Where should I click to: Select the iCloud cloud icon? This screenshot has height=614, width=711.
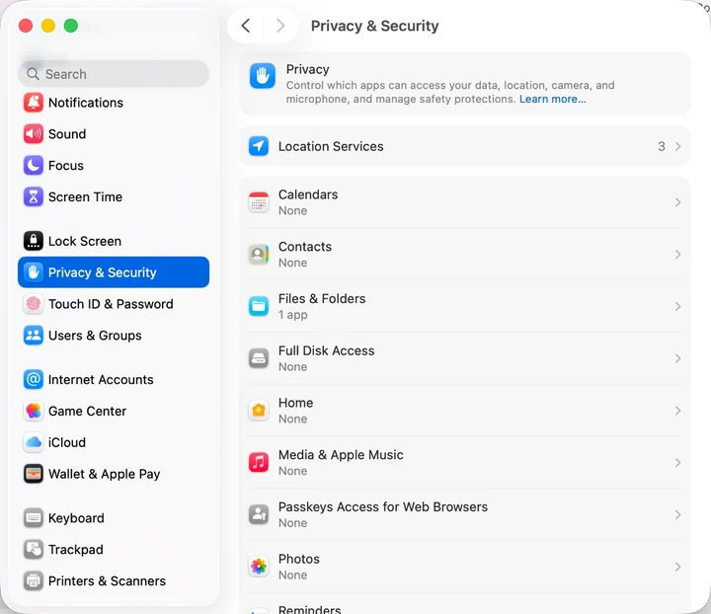34,442
